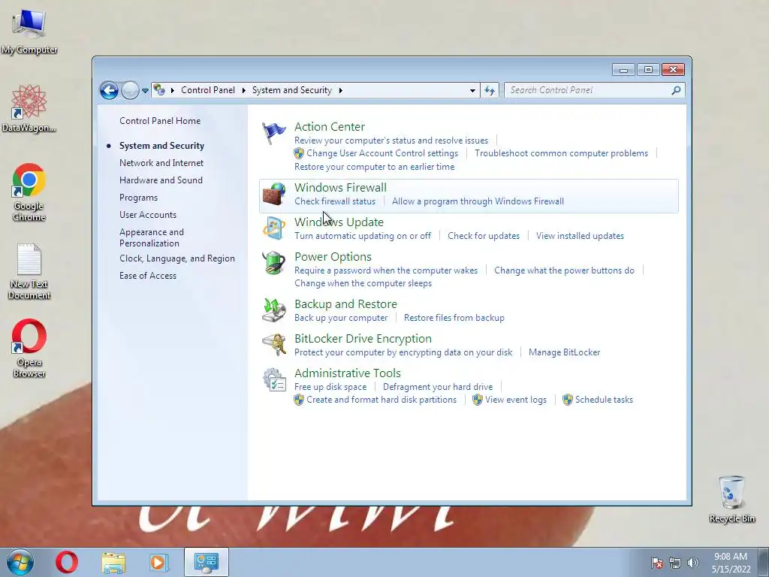This screenshot has width=769, height=577.
Task: Open the Windows Start orb
Action: tap(20, 562)
